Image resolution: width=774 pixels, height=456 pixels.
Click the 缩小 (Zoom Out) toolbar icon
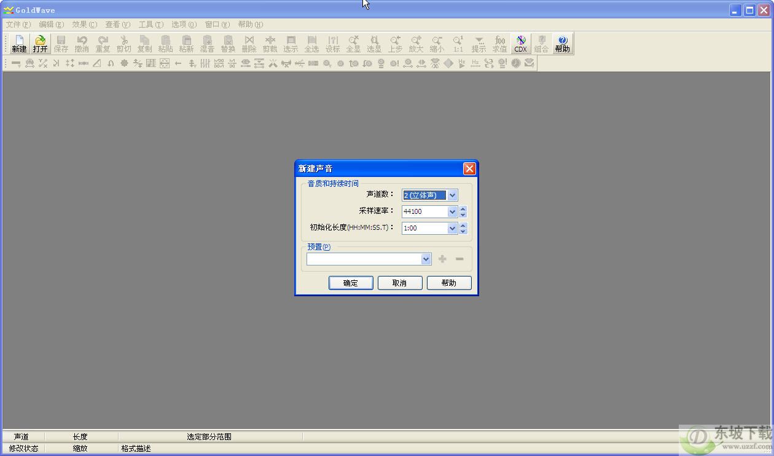pyautogui.click(x=437, y=44)
